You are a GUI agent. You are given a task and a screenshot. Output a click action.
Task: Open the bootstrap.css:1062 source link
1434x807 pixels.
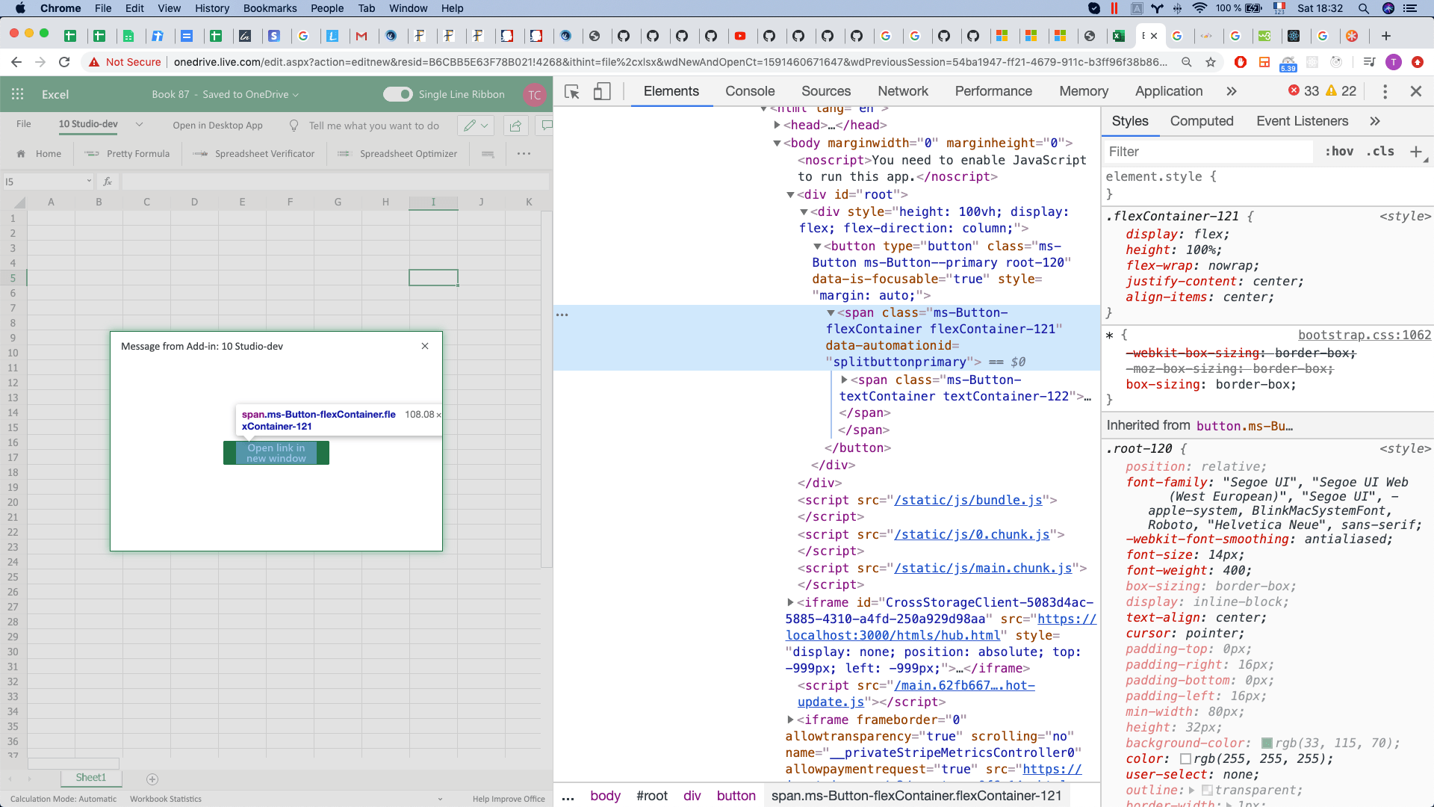tap(1364, 335)
